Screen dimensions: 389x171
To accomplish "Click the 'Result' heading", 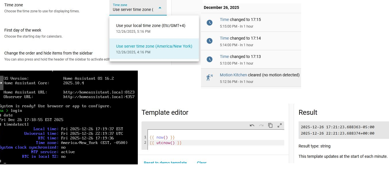I will point(308,112).
